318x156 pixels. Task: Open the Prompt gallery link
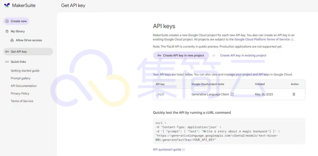(x=21, y=78)
